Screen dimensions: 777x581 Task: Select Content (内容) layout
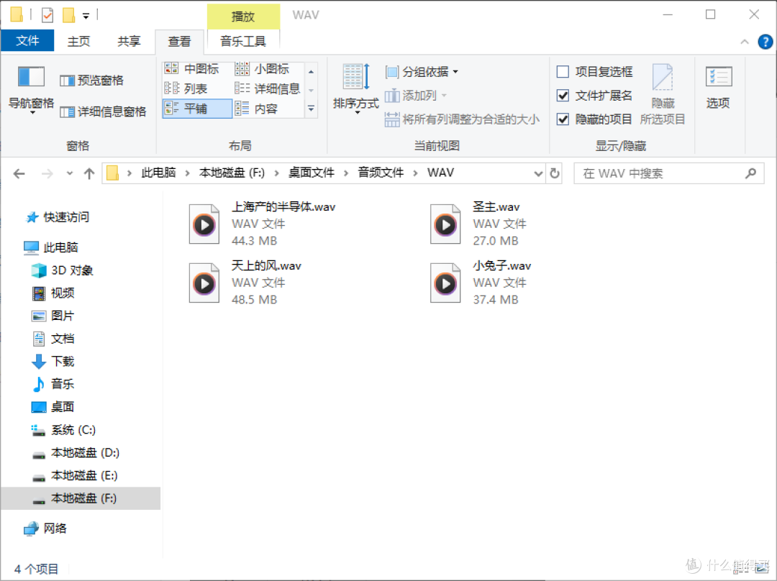click(x=256, y=109)
